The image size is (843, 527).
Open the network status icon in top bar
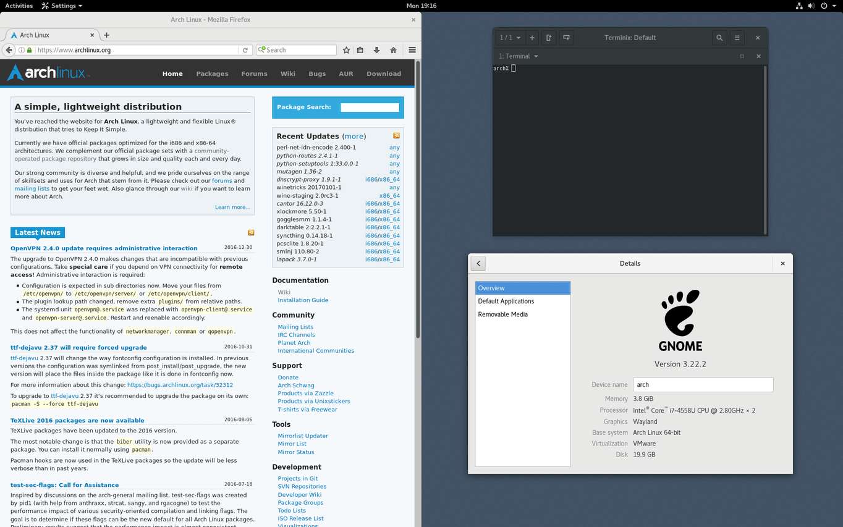(x=799, y=6)
